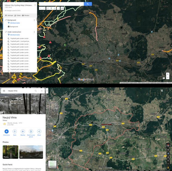Open the Photos thumbnail of Naujoji Vilnia
Screen dimensions: 172x171
pos(11,152)
